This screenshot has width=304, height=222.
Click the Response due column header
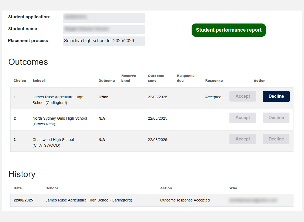pos(186,78)
